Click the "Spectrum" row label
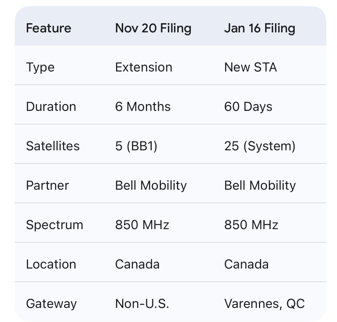 point(55,225)
